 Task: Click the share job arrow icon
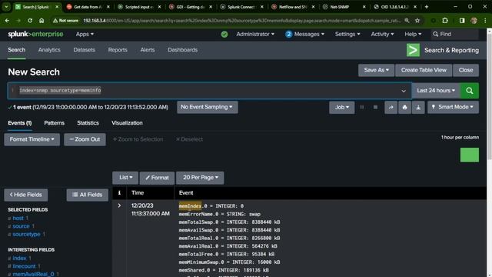tap(391, 108)
